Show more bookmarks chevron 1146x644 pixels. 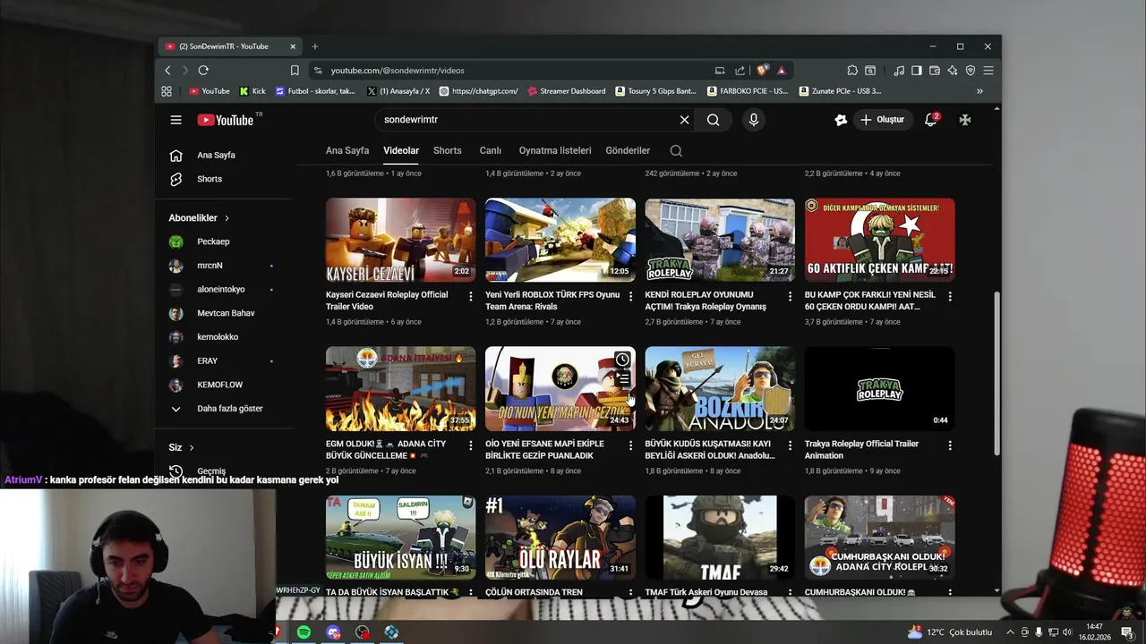pyautogui.click(x=979, y=91)
